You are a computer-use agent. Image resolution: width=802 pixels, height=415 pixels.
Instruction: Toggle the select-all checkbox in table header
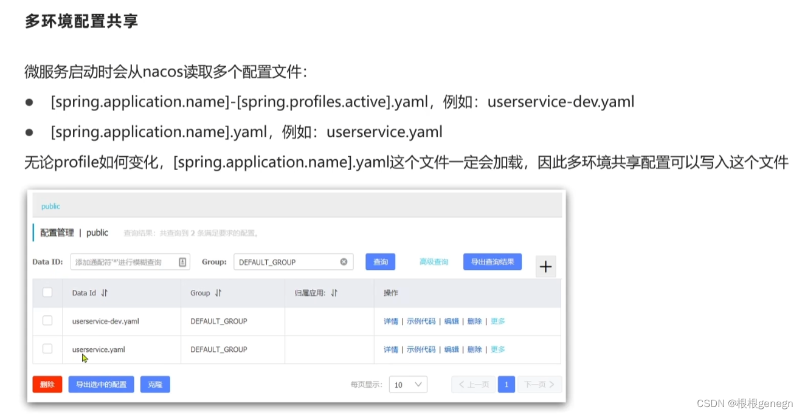(x=47, y=292)
